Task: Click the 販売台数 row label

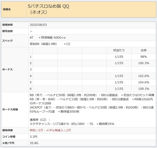Action: (7, 31)
